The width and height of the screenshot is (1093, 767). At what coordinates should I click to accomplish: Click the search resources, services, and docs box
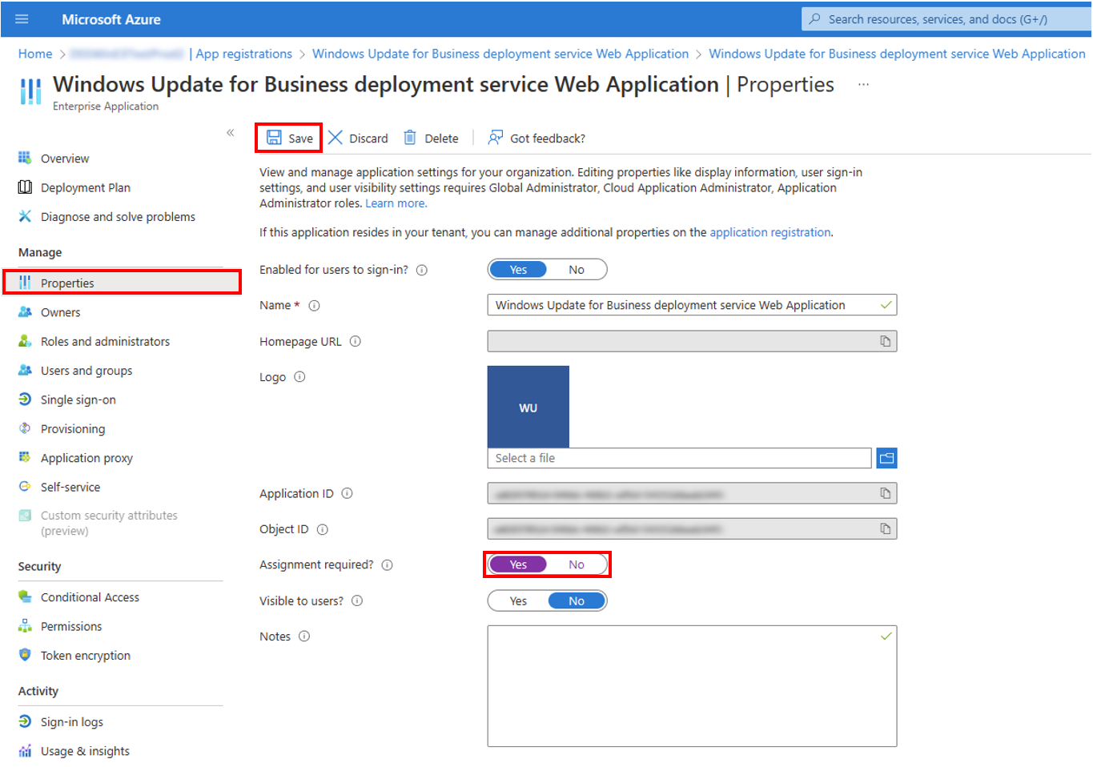pyautogui.click(x=946, y=19)
